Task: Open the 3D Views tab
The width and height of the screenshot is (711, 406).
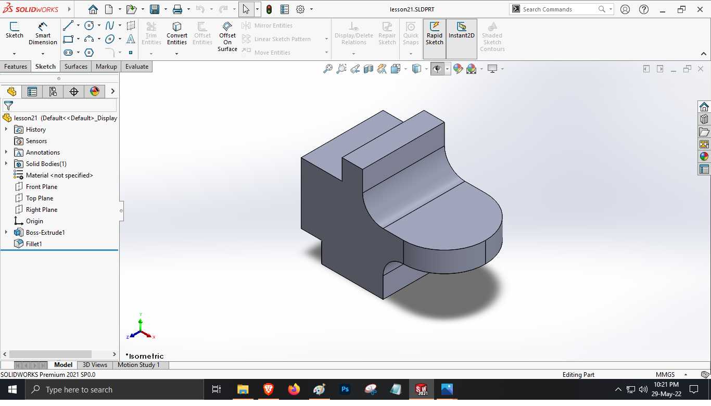Action: click(x=95, y=365)
